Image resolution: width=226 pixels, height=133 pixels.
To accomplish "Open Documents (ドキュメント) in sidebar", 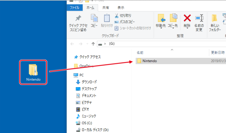I will coord(86,96).
